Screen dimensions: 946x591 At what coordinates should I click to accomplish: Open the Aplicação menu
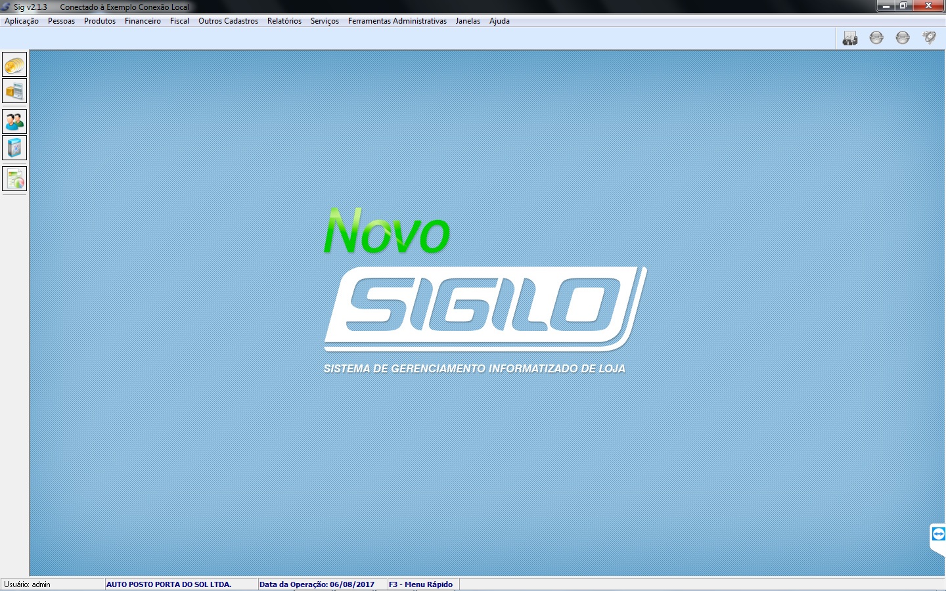tap(22, 21)
